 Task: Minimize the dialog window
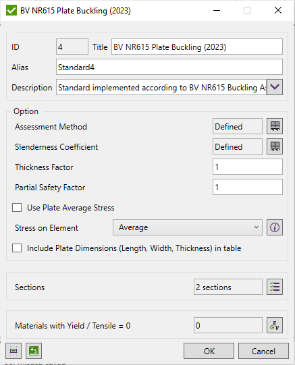click(217, 10)
